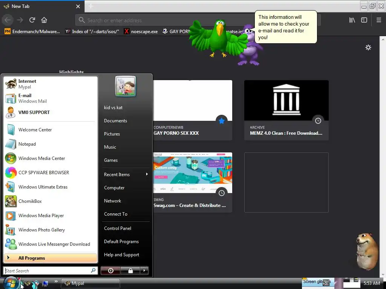Open Windows Media Center
Image resolution: width=386 pixels, height=289 pixels.
51,158
